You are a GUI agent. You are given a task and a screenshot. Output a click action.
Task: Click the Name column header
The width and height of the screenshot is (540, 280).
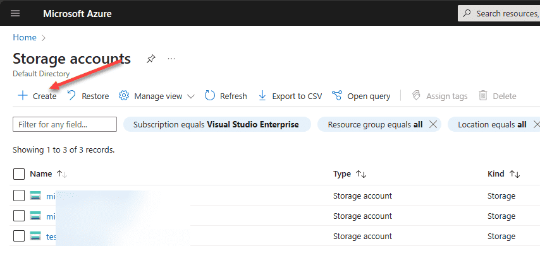(41, 174)
